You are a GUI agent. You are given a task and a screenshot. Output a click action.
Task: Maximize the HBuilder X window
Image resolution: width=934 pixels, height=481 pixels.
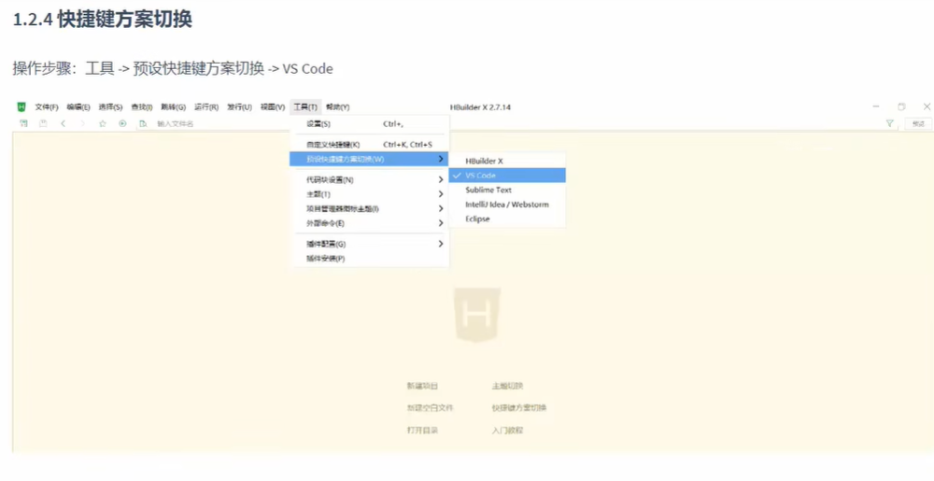(902, 106)
